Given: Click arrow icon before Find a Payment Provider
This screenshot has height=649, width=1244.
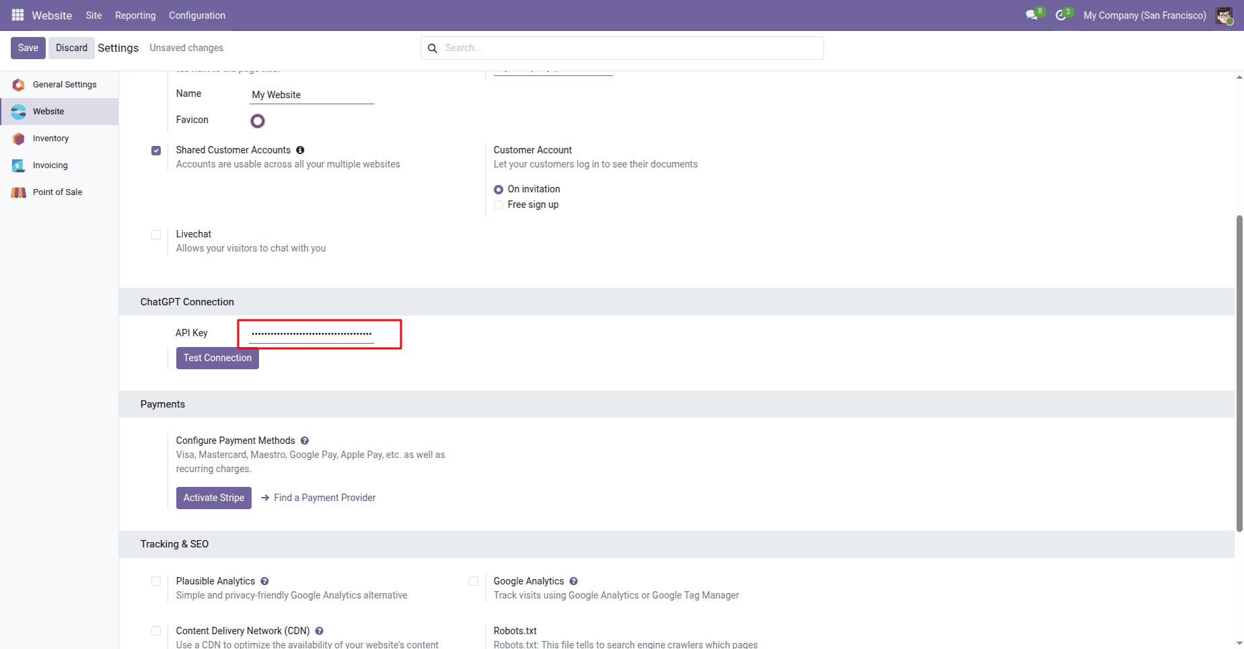Looking at the screenshot, I should (265, 498).
